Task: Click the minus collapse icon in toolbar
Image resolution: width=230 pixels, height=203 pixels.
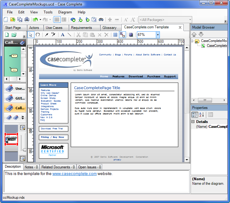Action: click(117, 19)
